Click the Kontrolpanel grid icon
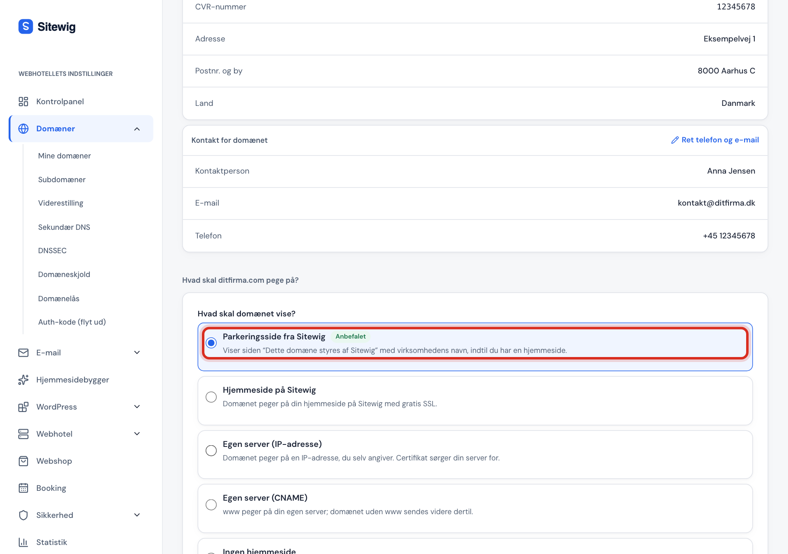The width and height of the screenshot is (788, 554). click(x=23, y=101)
